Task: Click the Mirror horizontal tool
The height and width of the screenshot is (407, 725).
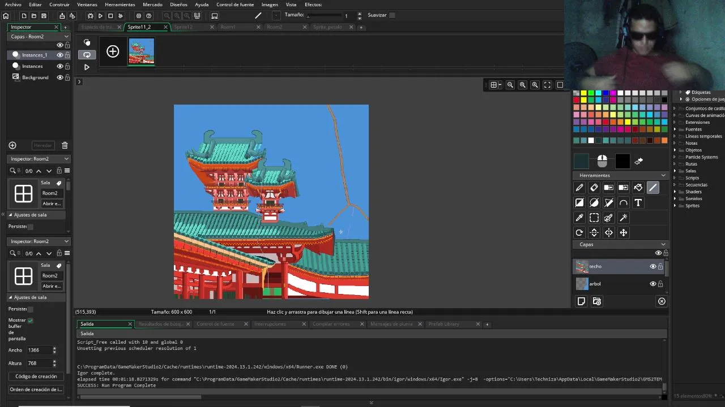Action: click(609, 232)
